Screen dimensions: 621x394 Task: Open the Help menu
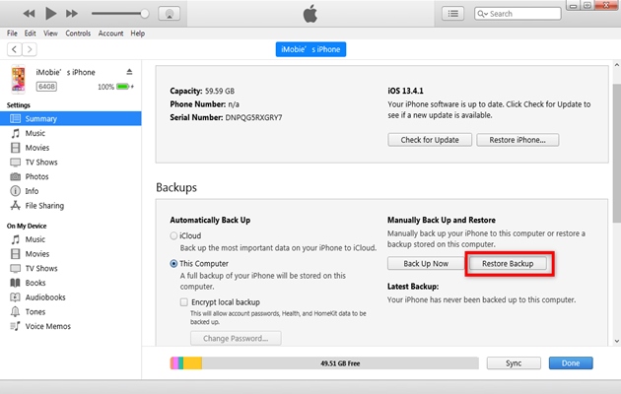138,33
